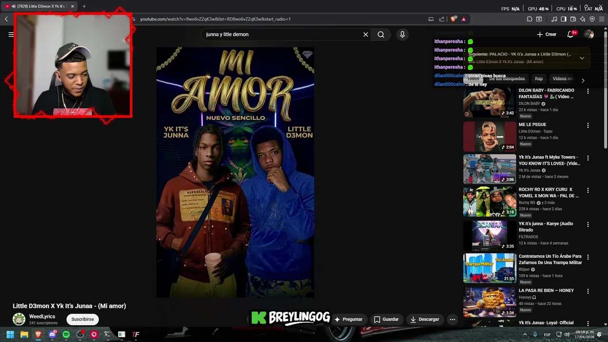Show more filter chips with right arrow
608x342 pixels.
pos(583,80)
